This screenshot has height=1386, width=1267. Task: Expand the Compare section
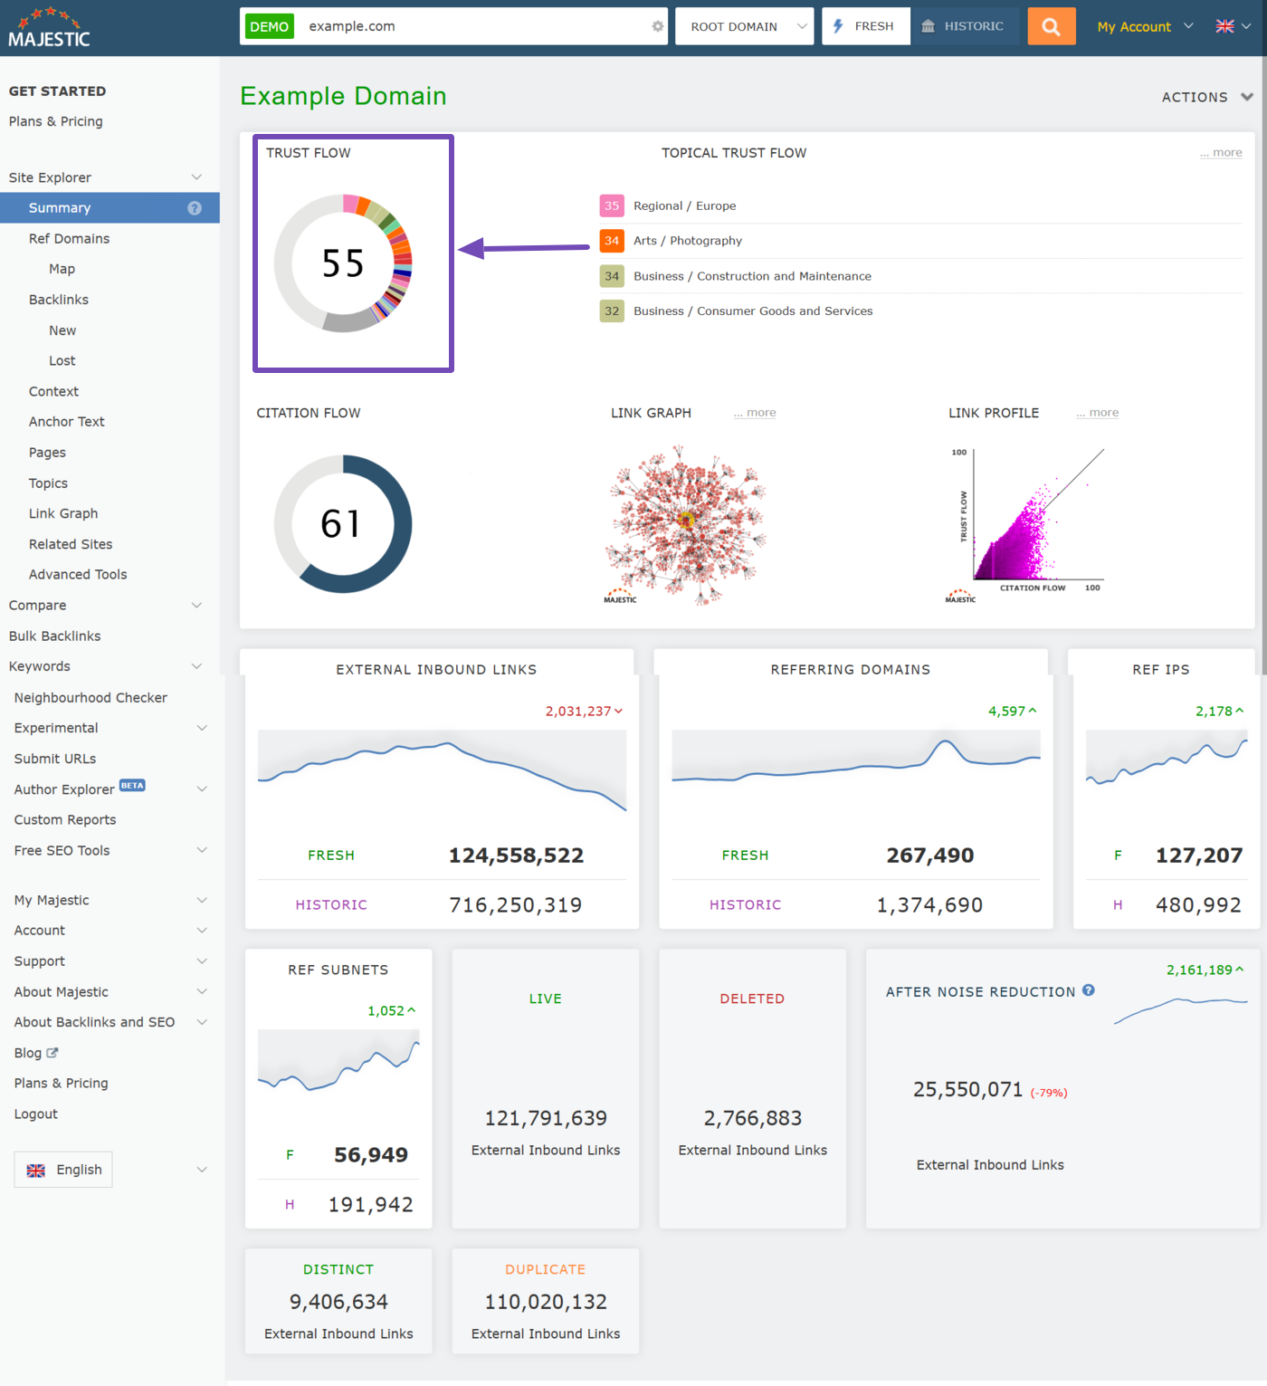click(x=196, y=606)
